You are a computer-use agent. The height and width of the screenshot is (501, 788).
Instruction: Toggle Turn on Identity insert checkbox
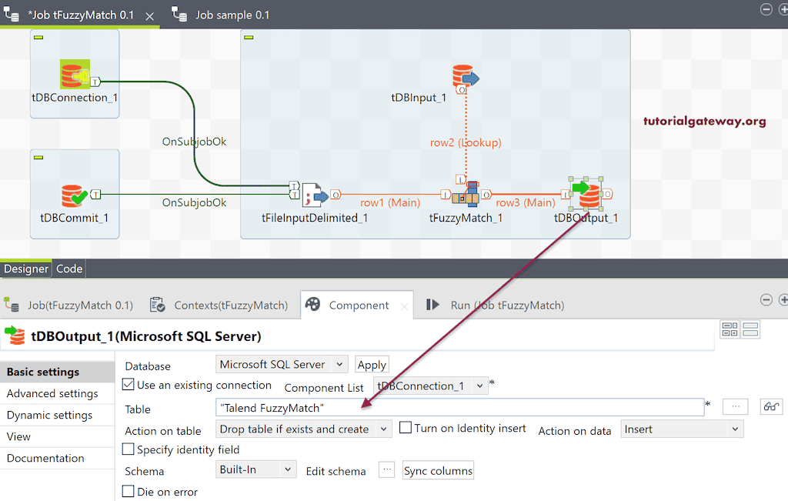[x=406, y=428]
